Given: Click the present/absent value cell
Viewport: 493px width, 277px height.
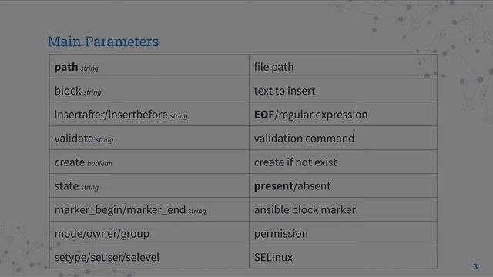Looking at the screenshot, I should pyautogui.click(x=343, y=186).
